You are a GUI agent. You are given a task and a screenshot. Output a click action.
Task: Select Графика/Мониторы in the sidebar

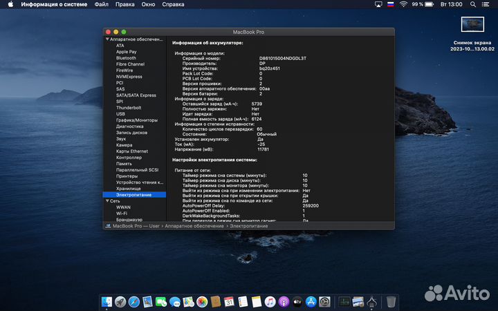point(136,120)
